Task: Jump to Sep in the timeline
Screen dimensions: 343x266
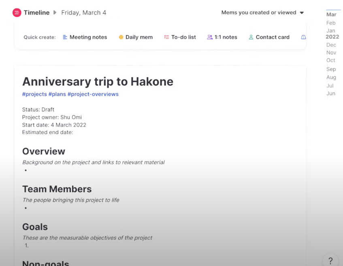Action: tap(331, 69)
